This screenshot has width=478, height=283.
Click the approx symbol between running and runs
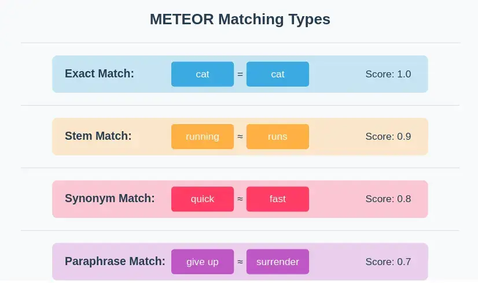(240, 137)
